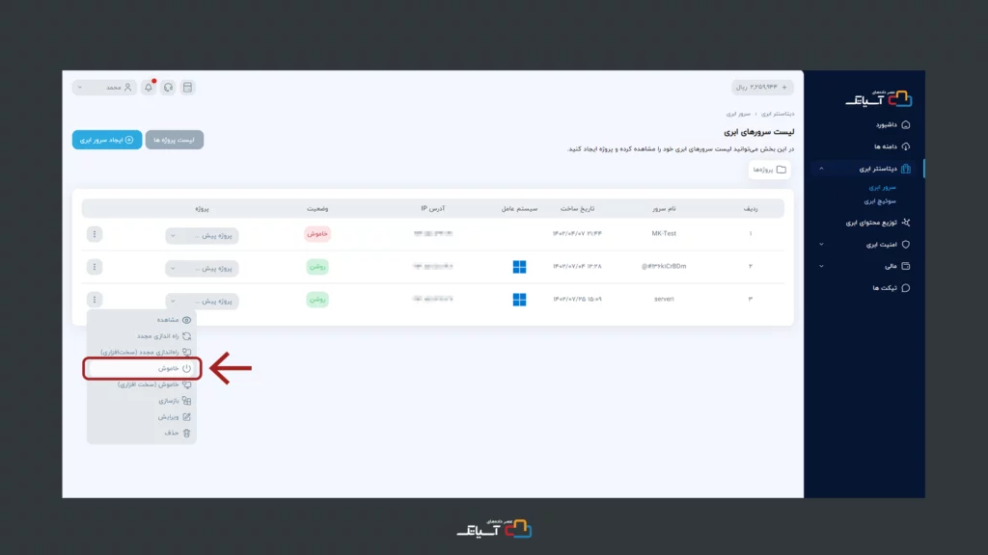Viewport: 988px width, 555px height.
Task: Click the IP address (آدرس IP) column header
Action: (433, 208)
